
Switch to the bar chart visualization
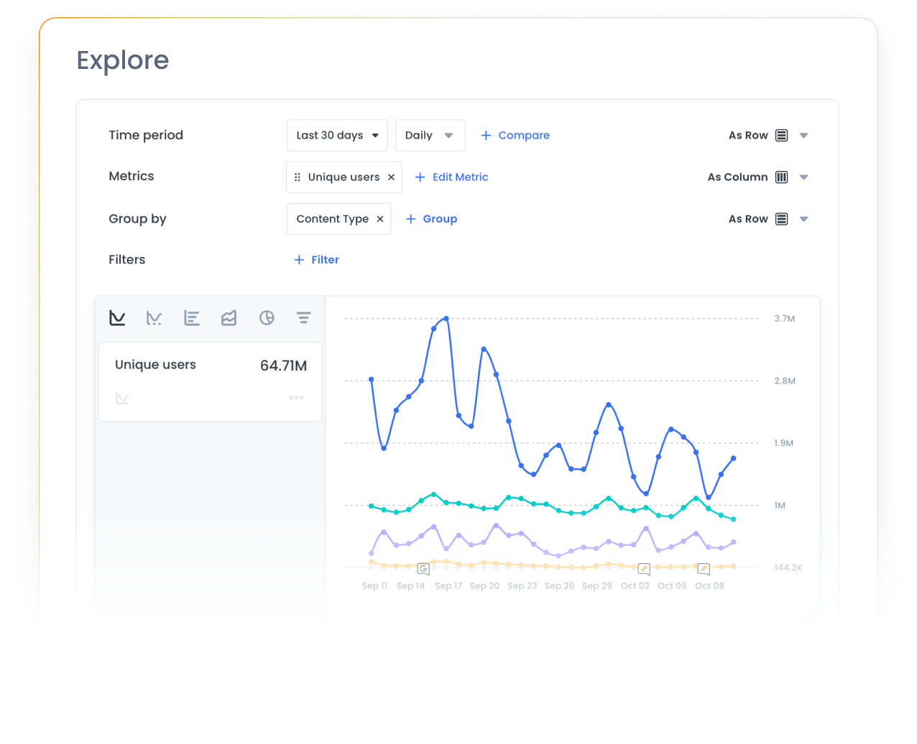click(192, 317)
